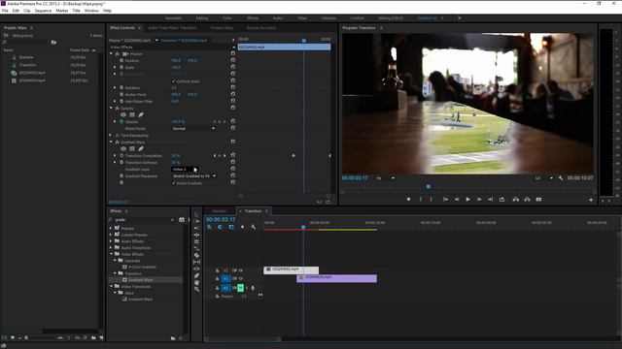This screenshot has width=622, height=349.
Task: Open Gradient Layer Video 2 dropdown
Action: (185, 169)
